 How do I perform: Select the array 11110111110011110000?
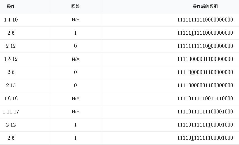pos(205,99)
